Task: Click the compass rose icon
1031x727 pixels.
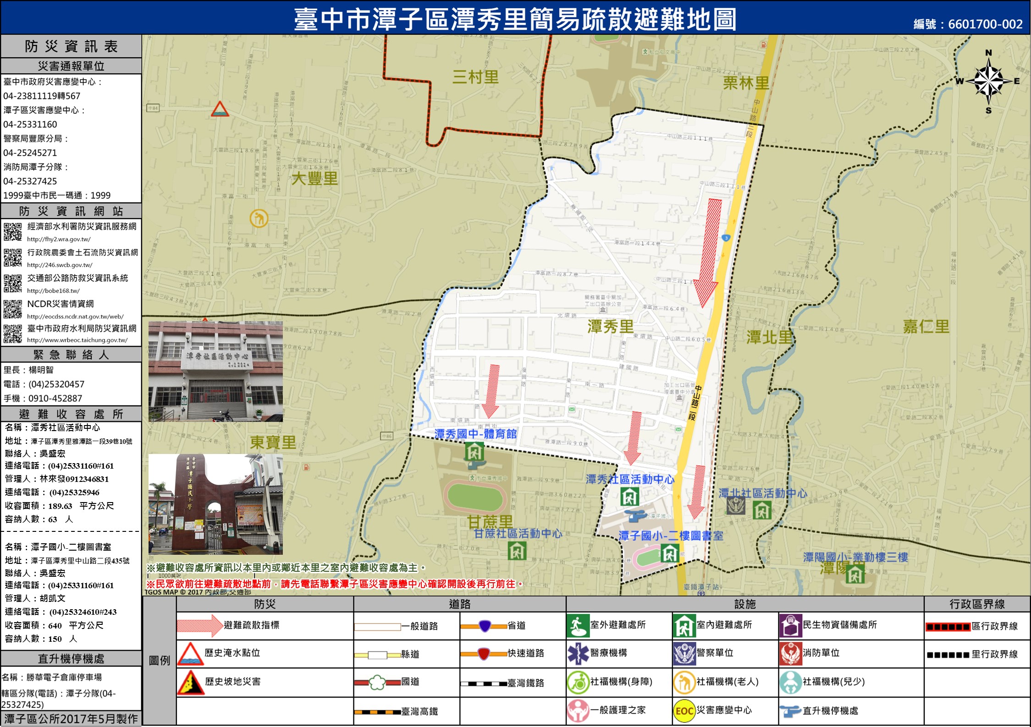Action: click(x=988, y=82)
